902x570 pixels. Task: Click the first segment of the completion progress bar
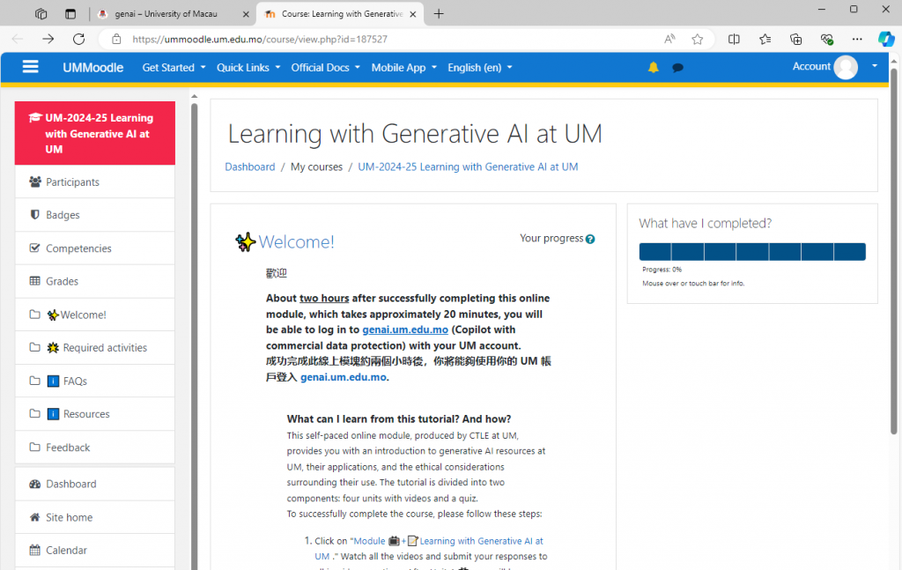(654, 251)
